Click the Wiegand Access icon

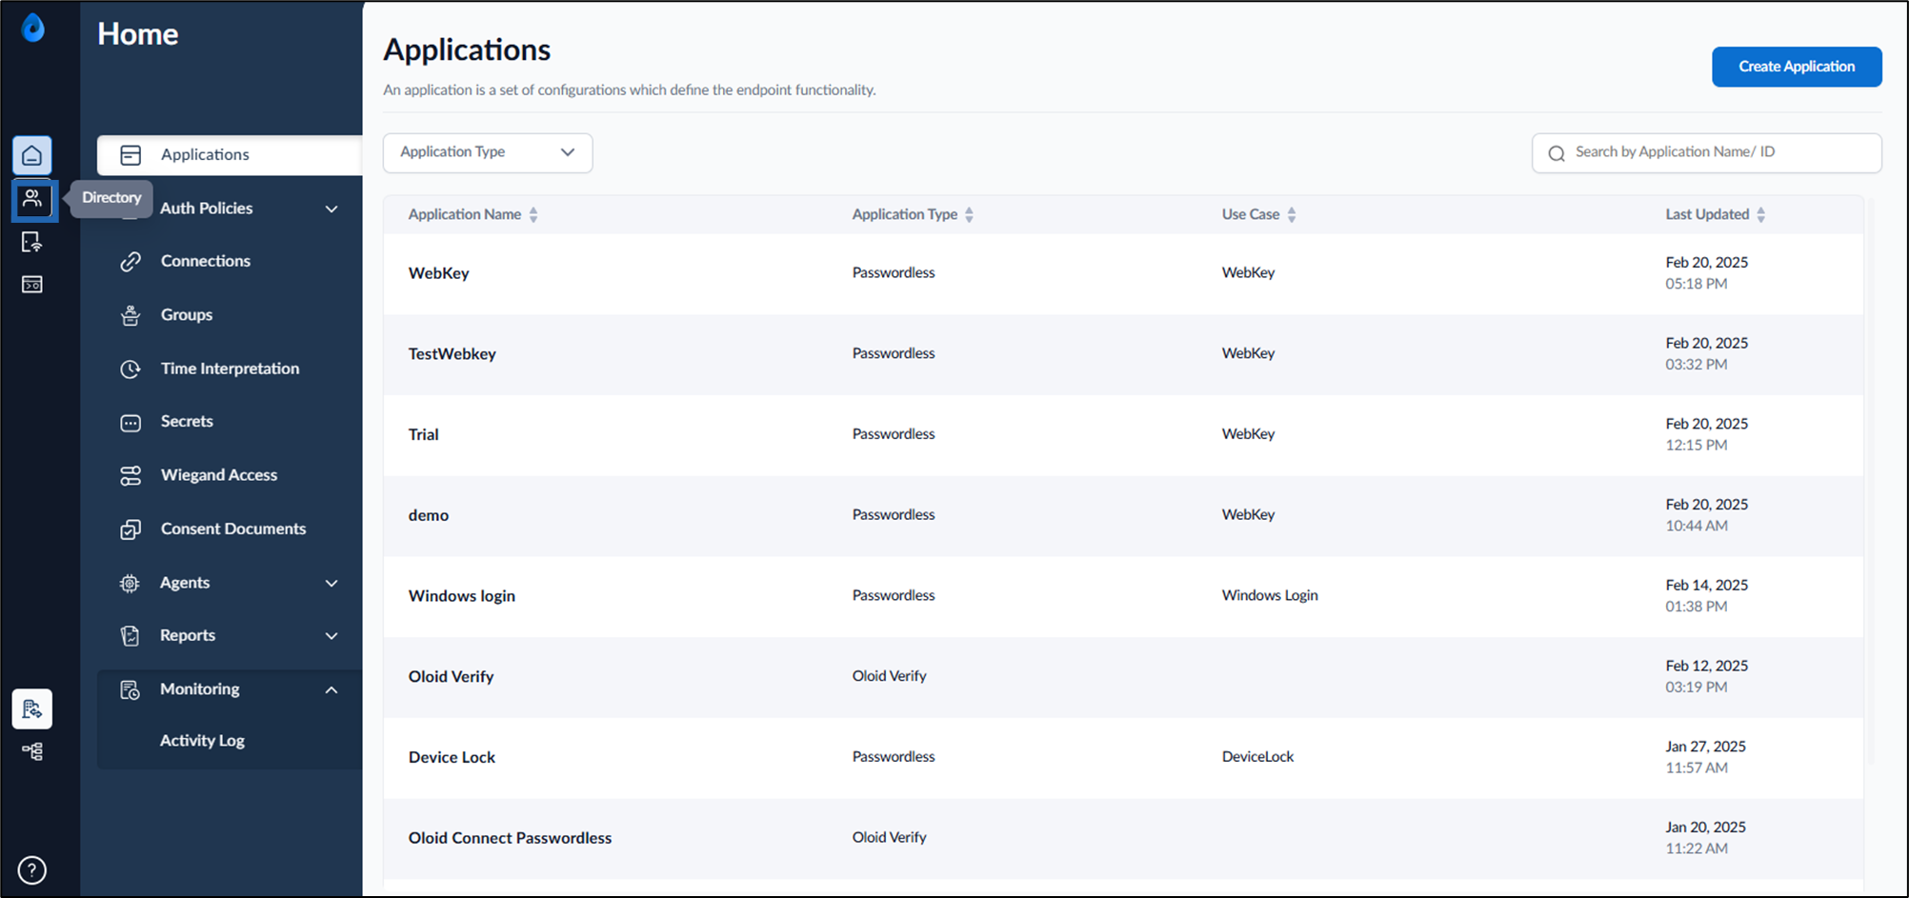click(131, 475)
